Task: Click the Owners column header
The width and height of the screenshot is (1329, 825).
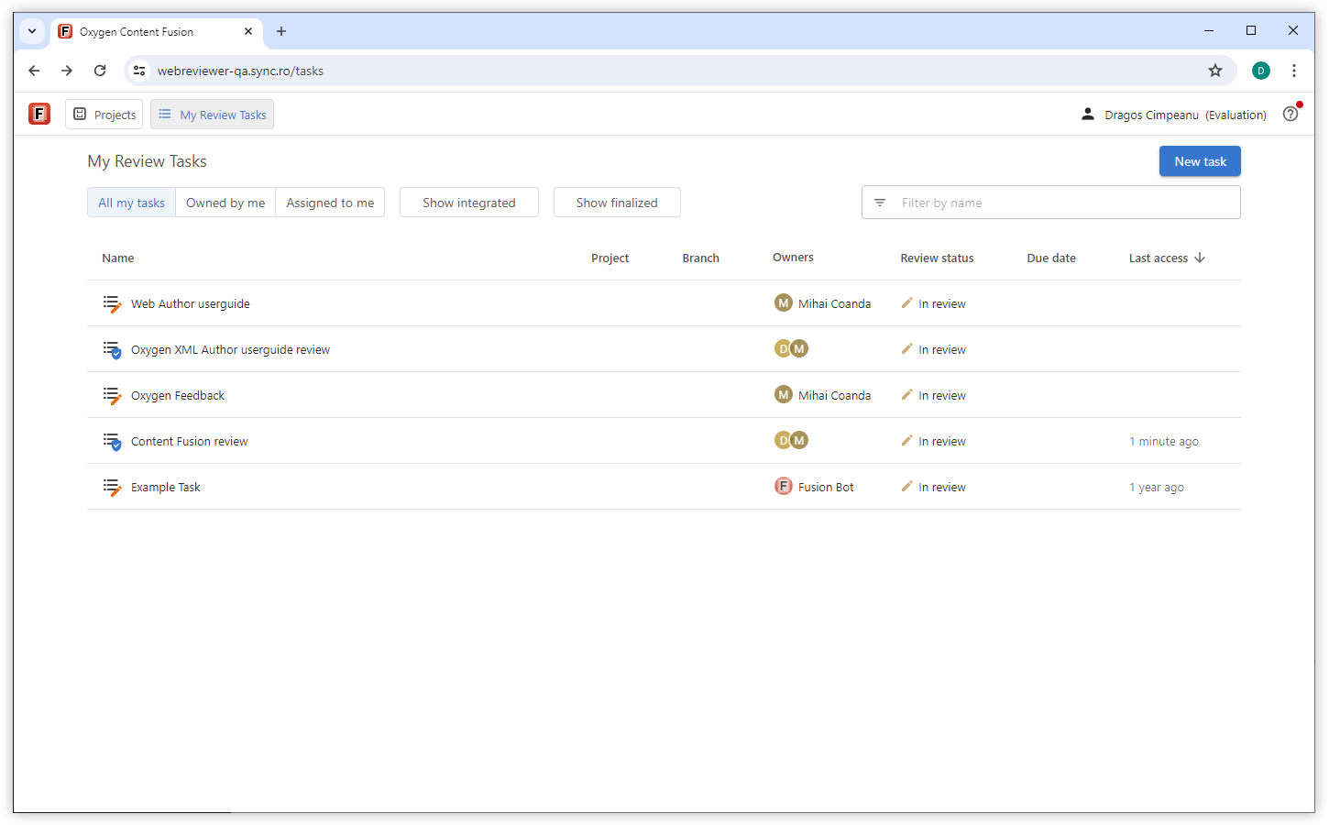Action: (793, 258)
